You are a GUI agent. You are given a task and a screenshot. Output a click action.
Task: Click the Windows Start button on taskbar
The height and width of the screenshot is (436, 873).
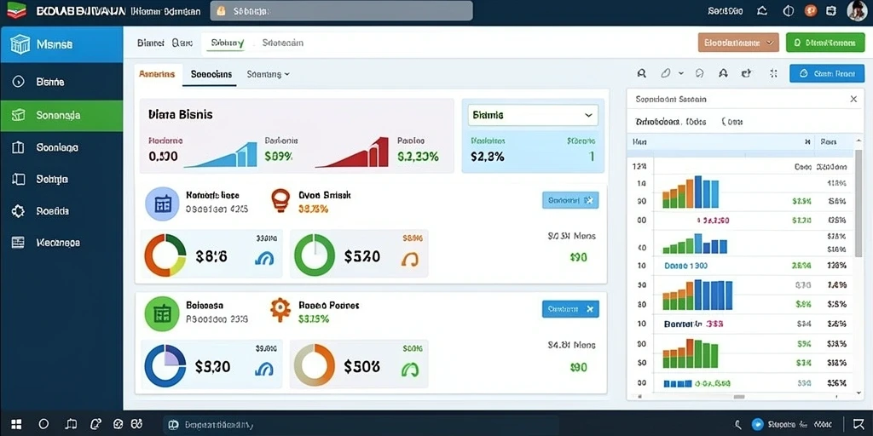[x=16, y=424]
